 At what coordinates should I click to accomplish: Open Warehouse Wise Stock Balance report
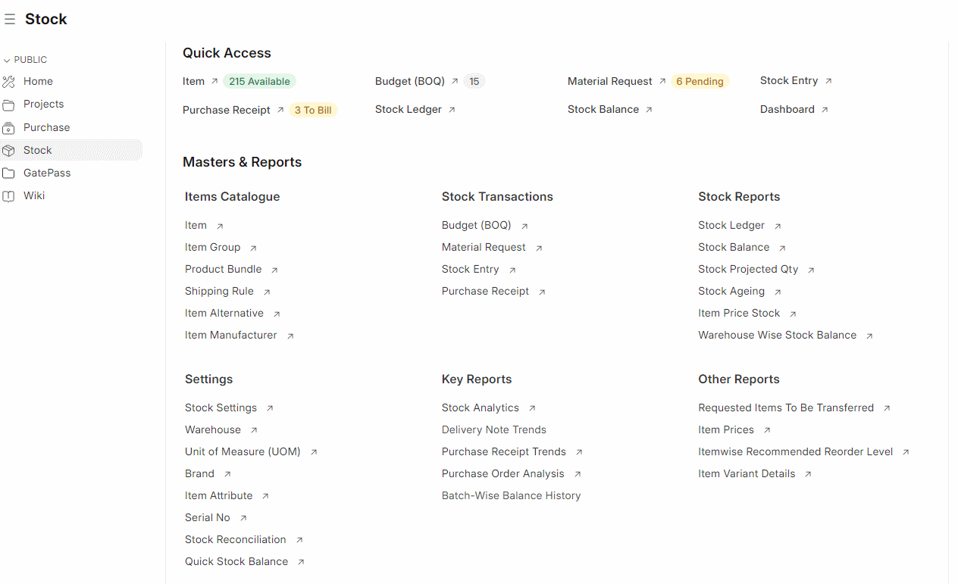(777, 336)
